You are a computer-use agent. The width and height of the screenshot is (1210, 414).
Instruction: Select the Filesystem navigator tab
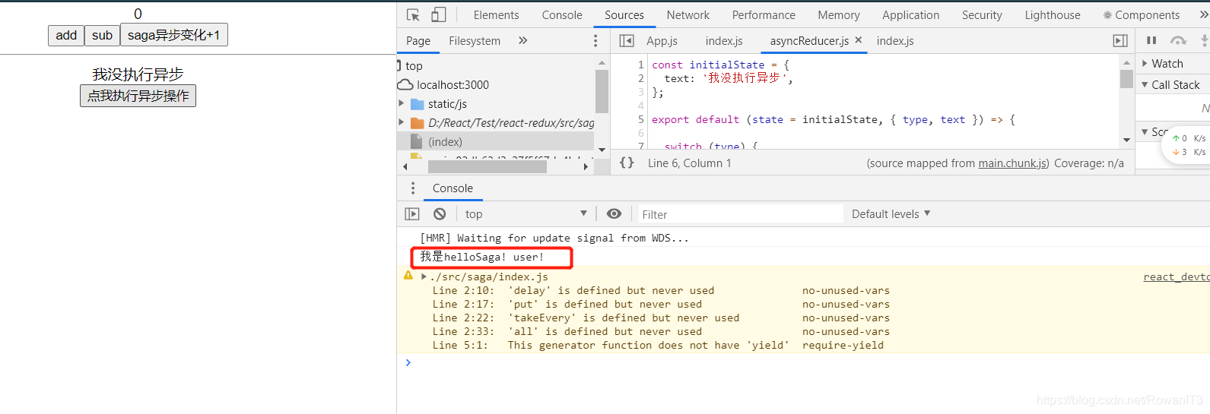pos(475,40)
